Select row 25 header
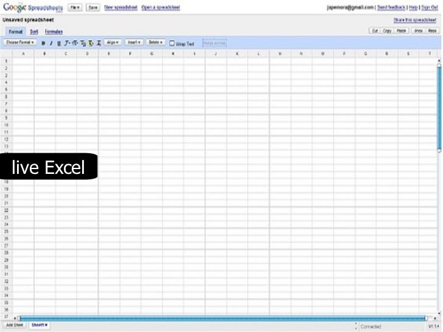Viewport: 443px width, 332px height. [x=6, y=232]
